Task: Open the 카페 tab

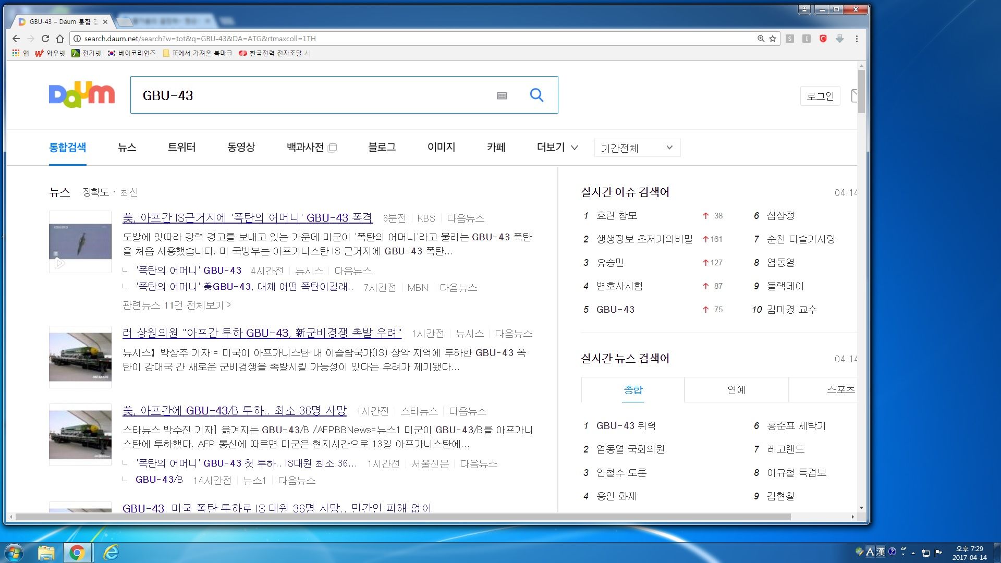Action: (x=496, y=148)
